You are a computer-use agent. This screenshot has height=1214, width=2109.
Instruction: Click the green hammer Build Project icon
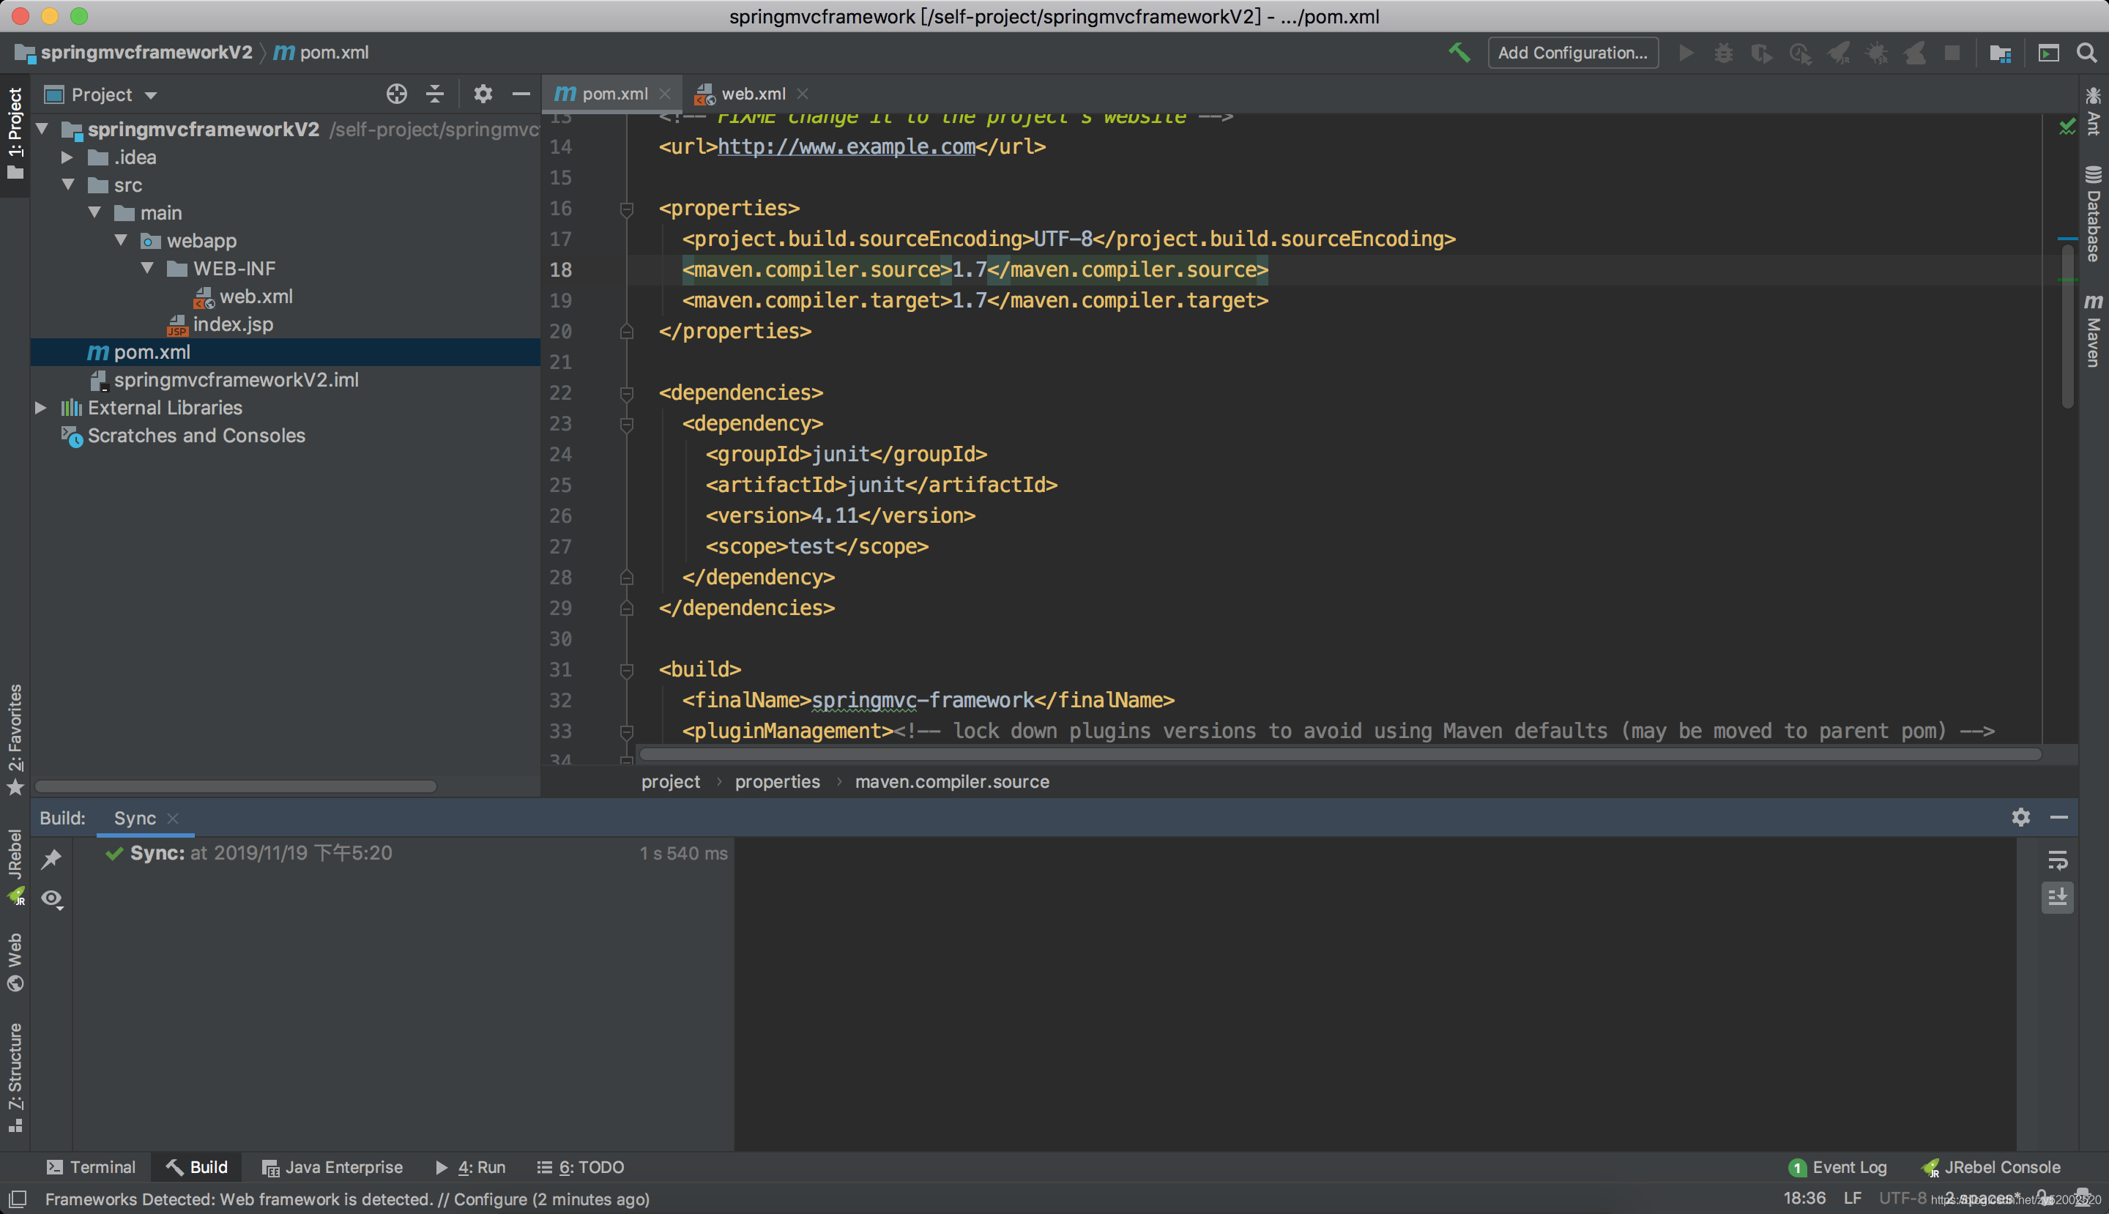(x=1459, y=53)
